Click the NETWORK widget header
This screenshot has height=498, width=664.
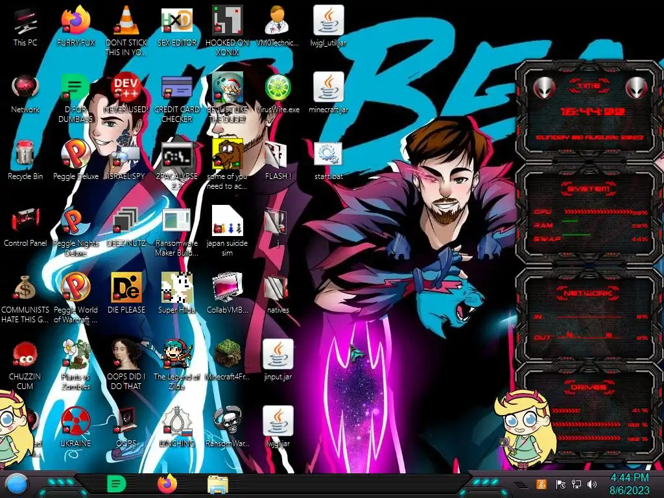588,293
